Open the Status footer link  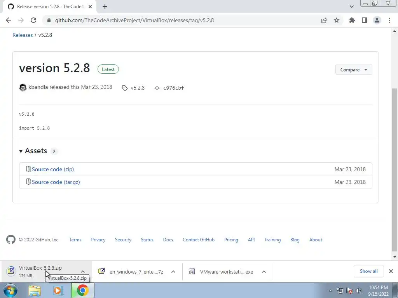[147, 240]
